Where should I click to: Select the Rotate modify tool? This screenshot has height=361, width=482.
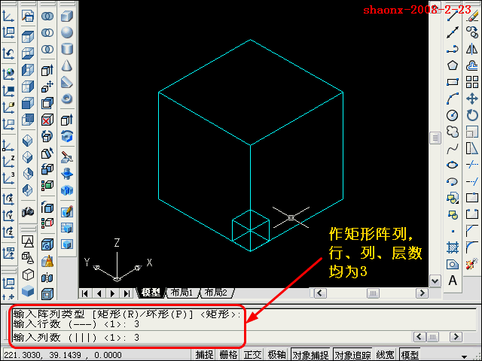coord(472,115)
